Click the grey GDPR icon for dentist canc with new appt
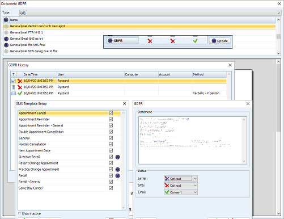 pos(6,26)
